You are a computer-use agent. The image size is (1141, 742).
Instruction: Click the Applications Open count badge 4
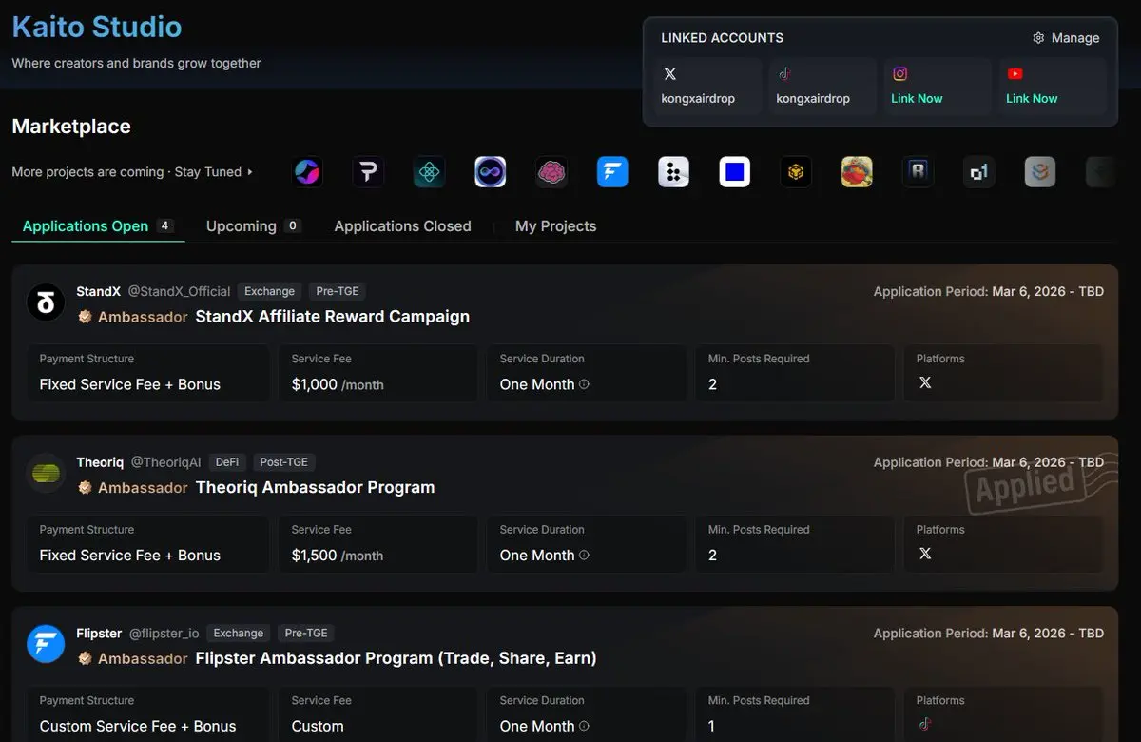[165, 225]
